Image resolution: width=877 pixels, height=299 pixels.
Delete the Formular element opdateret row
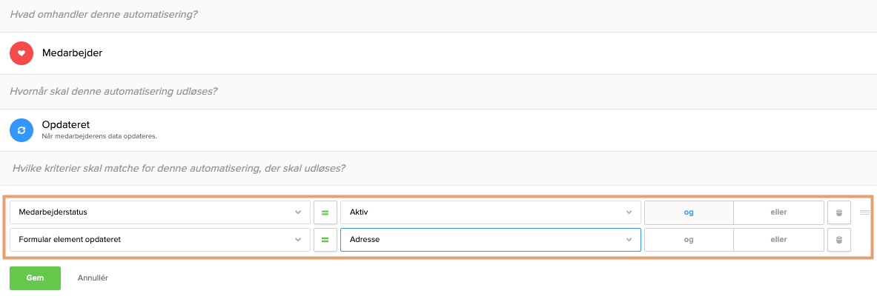(x=839, y=240)
